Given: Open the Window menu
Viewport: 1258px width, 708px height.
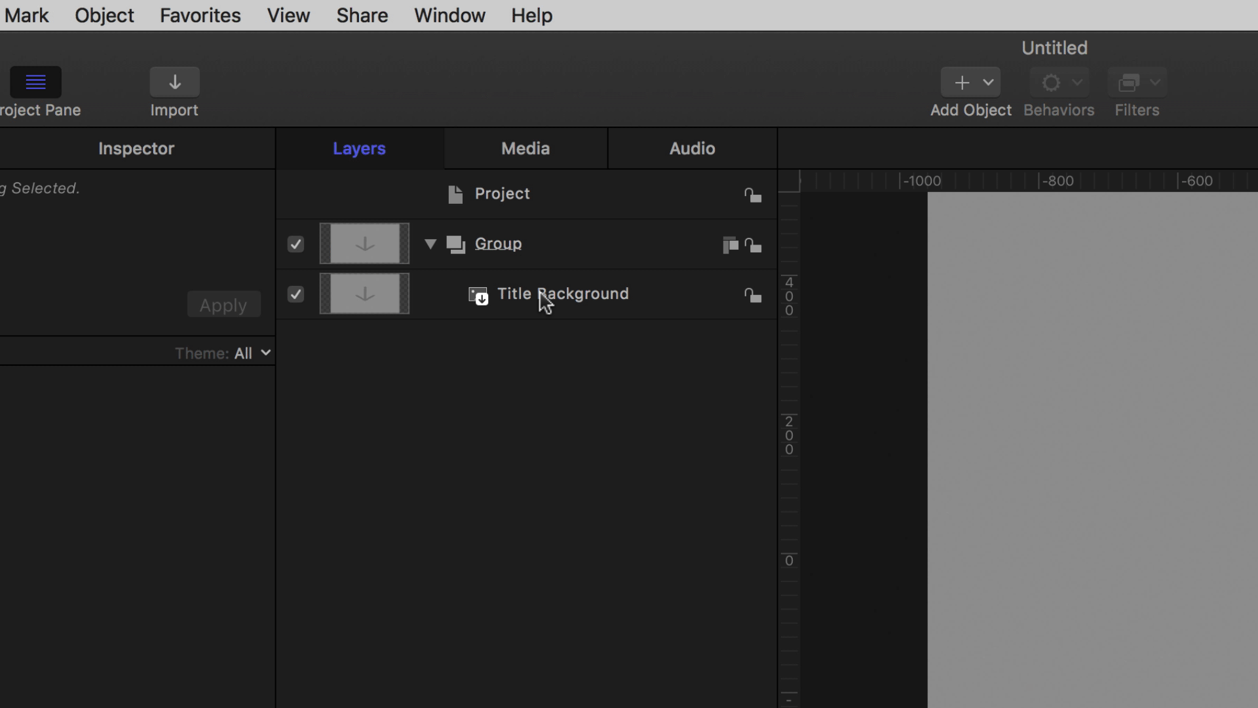Looking at the screenshot, I should coord(449,15).
